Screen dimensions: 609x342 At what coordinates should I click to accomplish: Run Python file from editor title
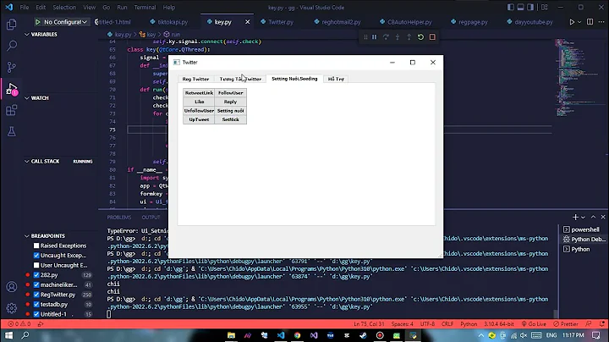coord(572,22)
